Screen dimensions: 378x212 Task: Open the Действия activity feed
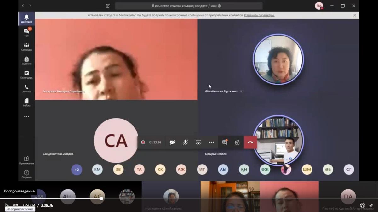pos(26,19)
